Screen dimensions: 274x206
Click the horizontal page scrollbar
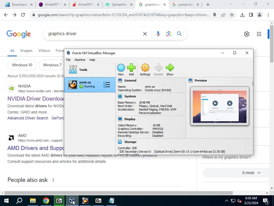tap(119, 193)
